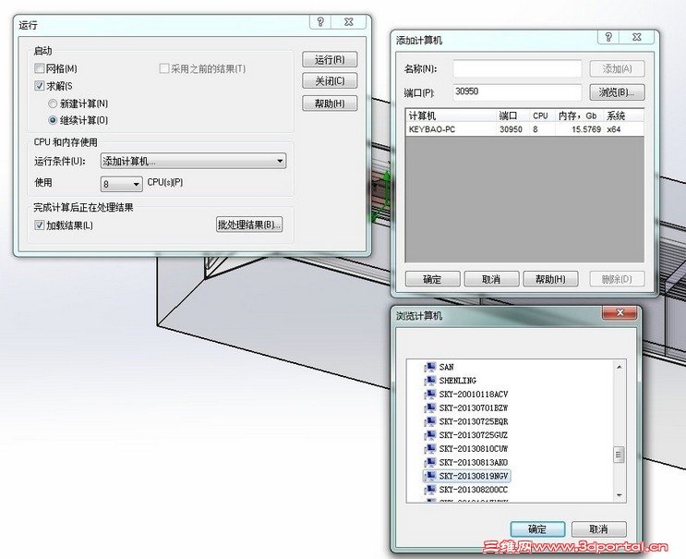This screenshot has height=559, width=686.
Task: Close the 运行 dialog window
Action: click(349, 22)
